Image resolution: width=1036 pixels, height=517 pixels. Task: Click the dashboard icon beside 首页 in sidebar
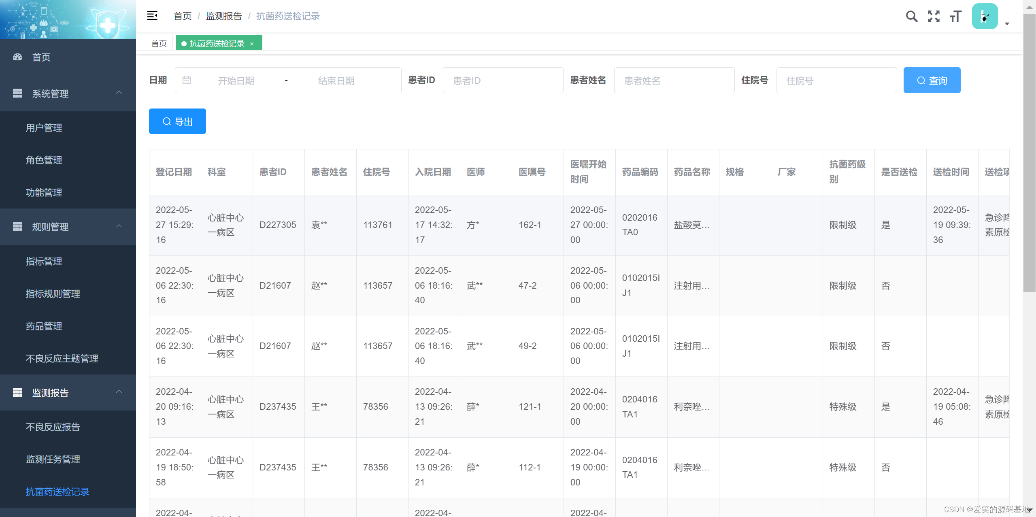(17, 57)
